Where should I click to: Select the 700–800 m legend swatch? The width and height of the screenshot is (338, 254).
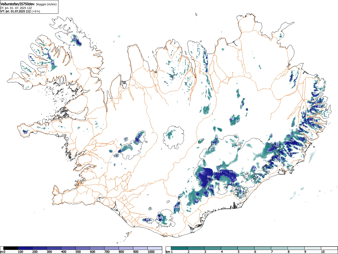[x=112, y=248]
